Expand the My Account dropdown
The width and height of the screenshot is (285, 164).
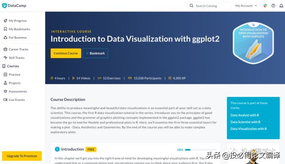tap(246, 6)
